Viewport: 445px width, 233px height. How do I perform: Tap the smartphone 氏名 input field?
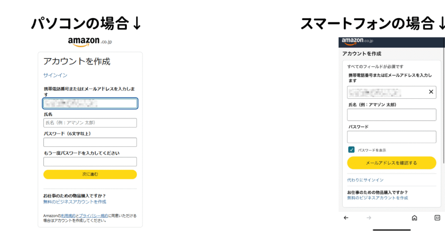[x=392, y=115]
